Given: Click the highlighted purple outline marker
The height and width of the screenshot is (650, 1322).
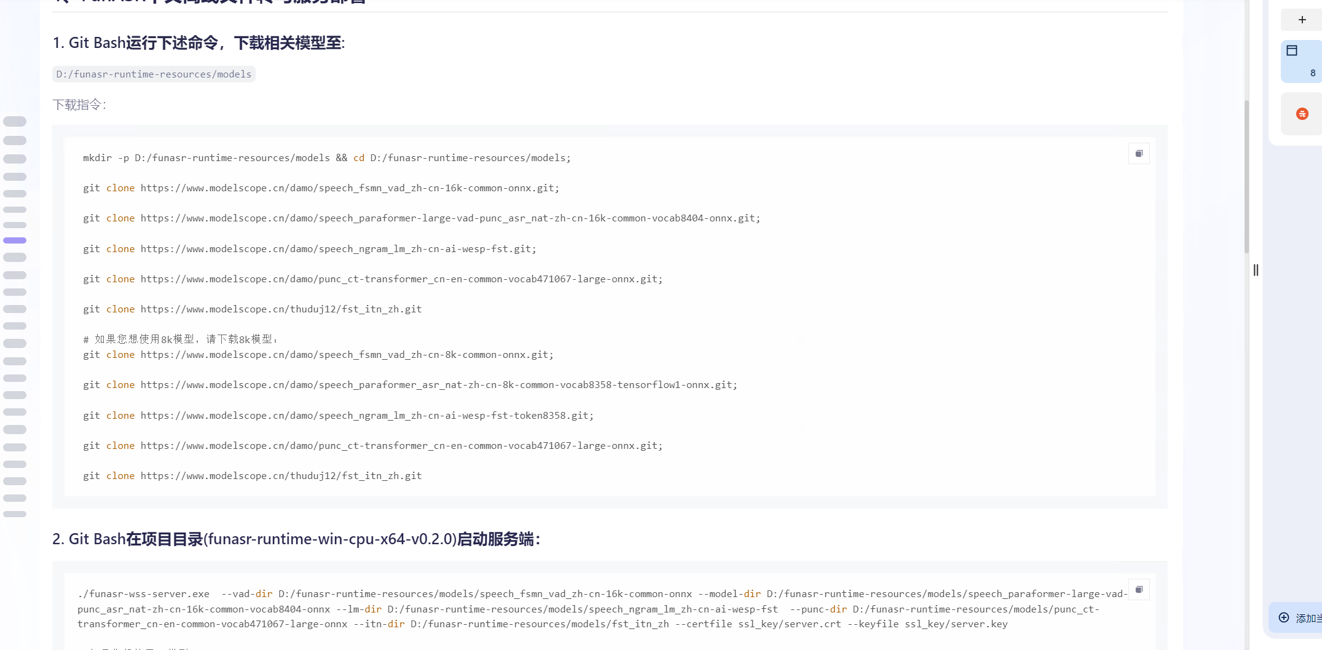Looking at the screenshot, I should pyautogui.click(x=15, y=240).
